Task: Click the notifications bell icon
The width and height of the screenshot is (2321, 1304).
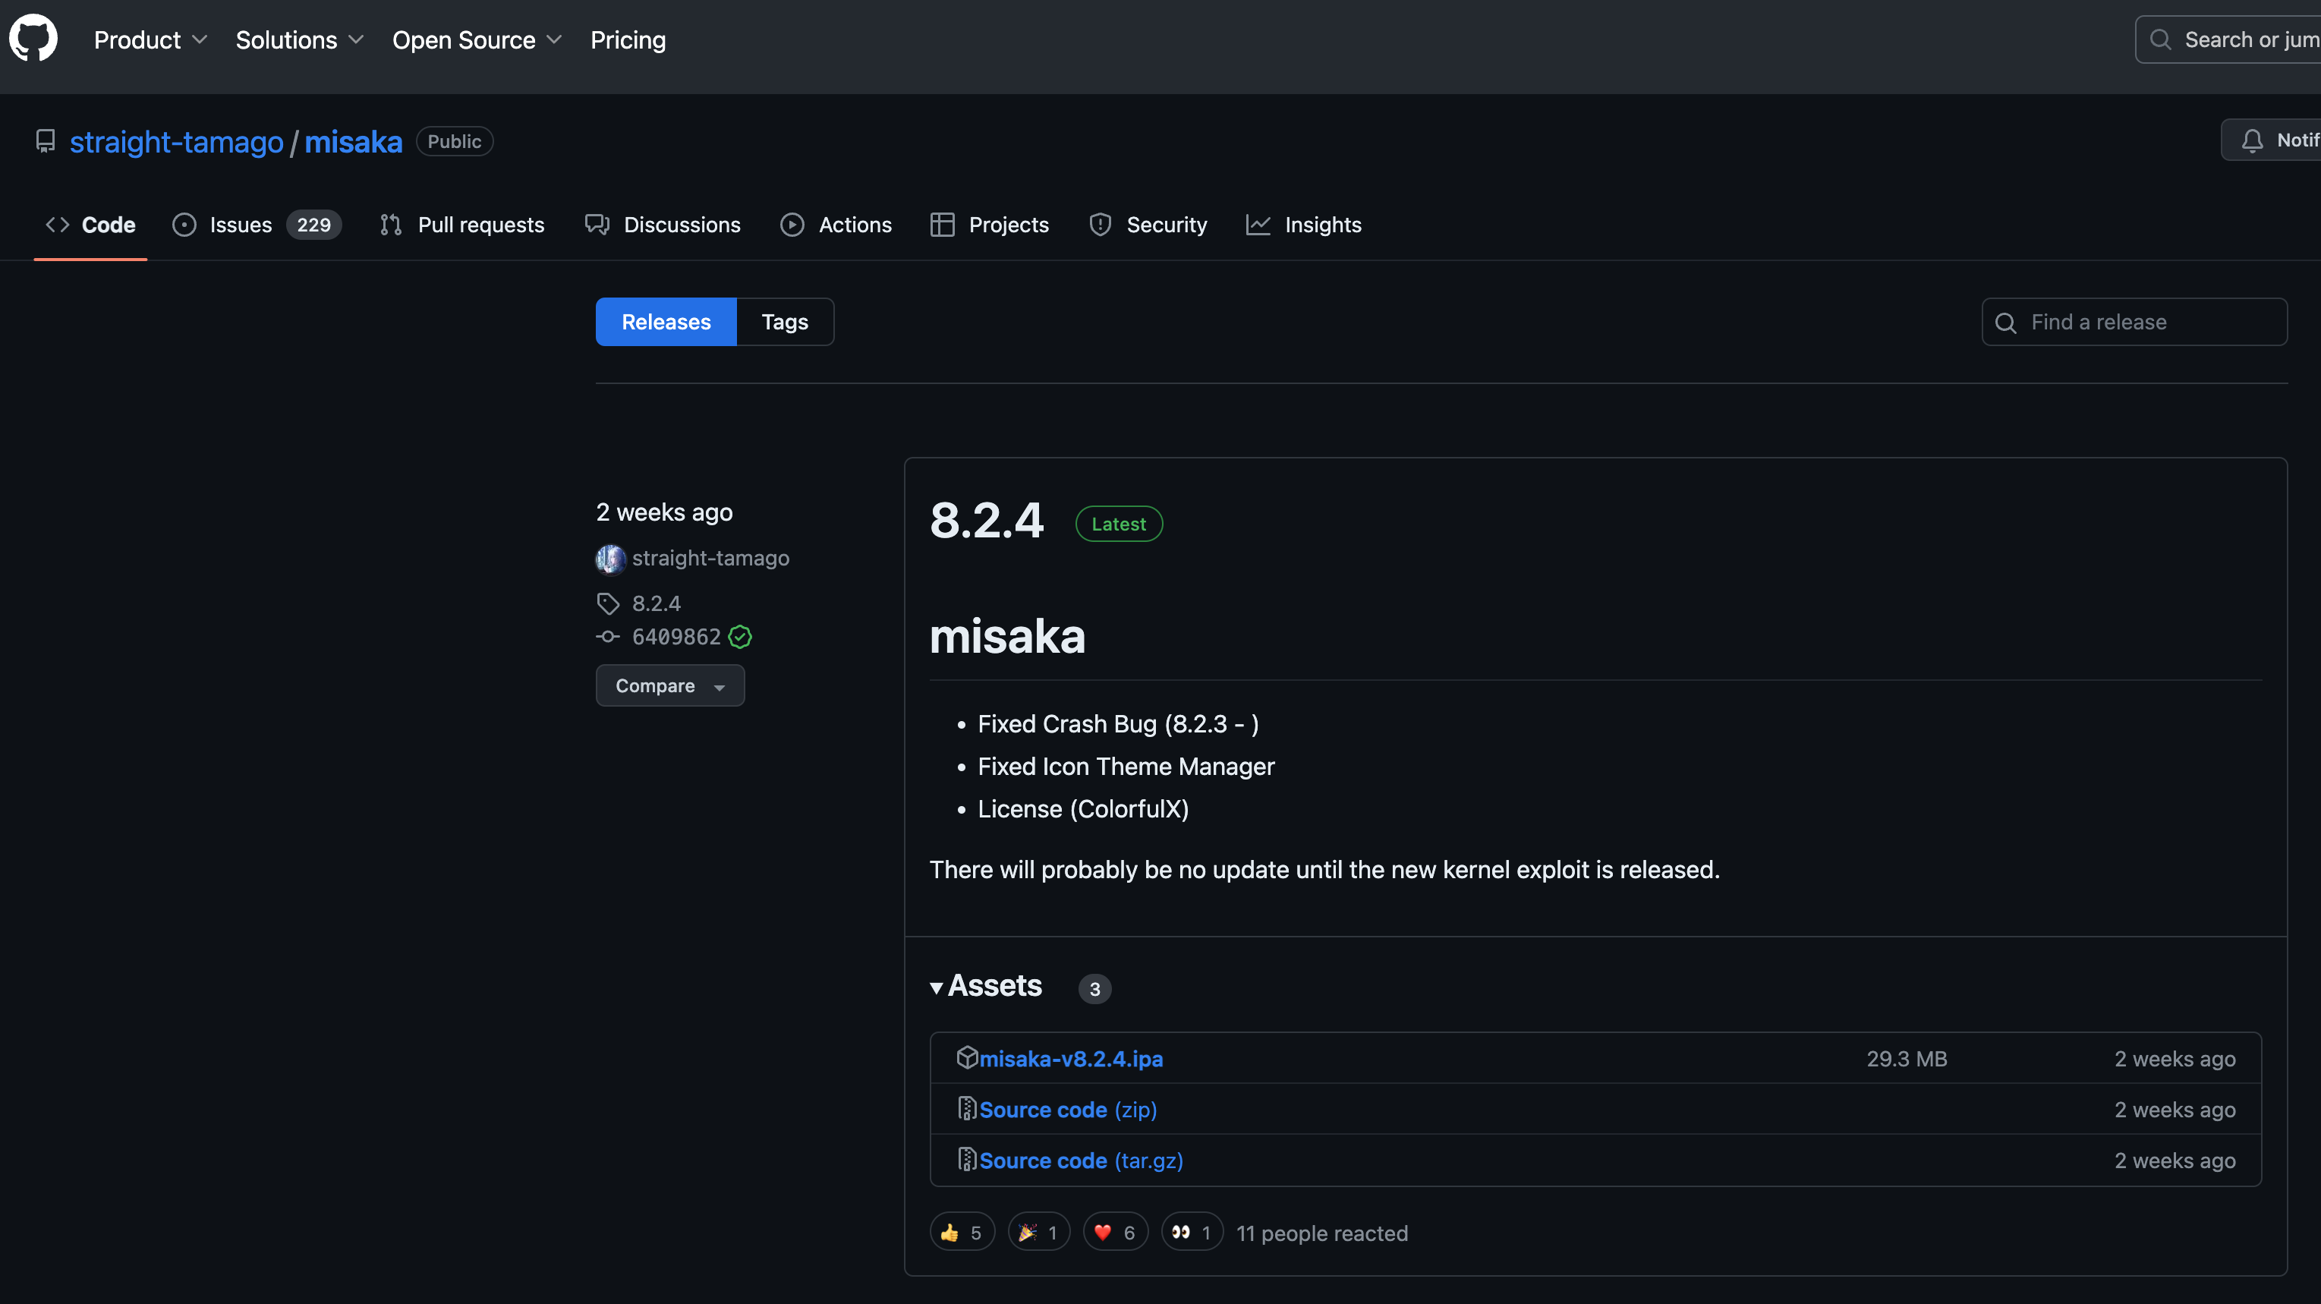Action: click(x=2252, y=140)
